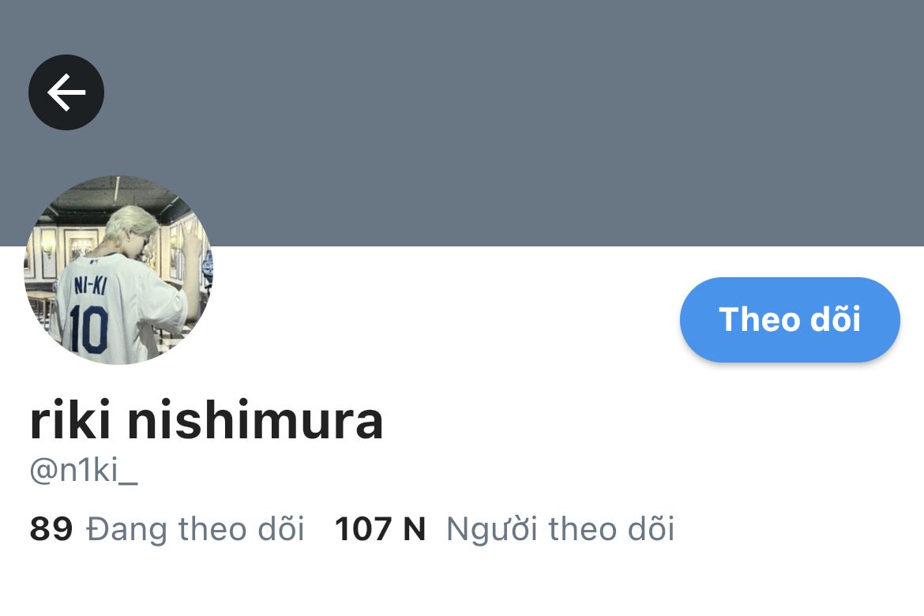
Task: Select the display name riki nishimura
Action: [x=206, y=420]
